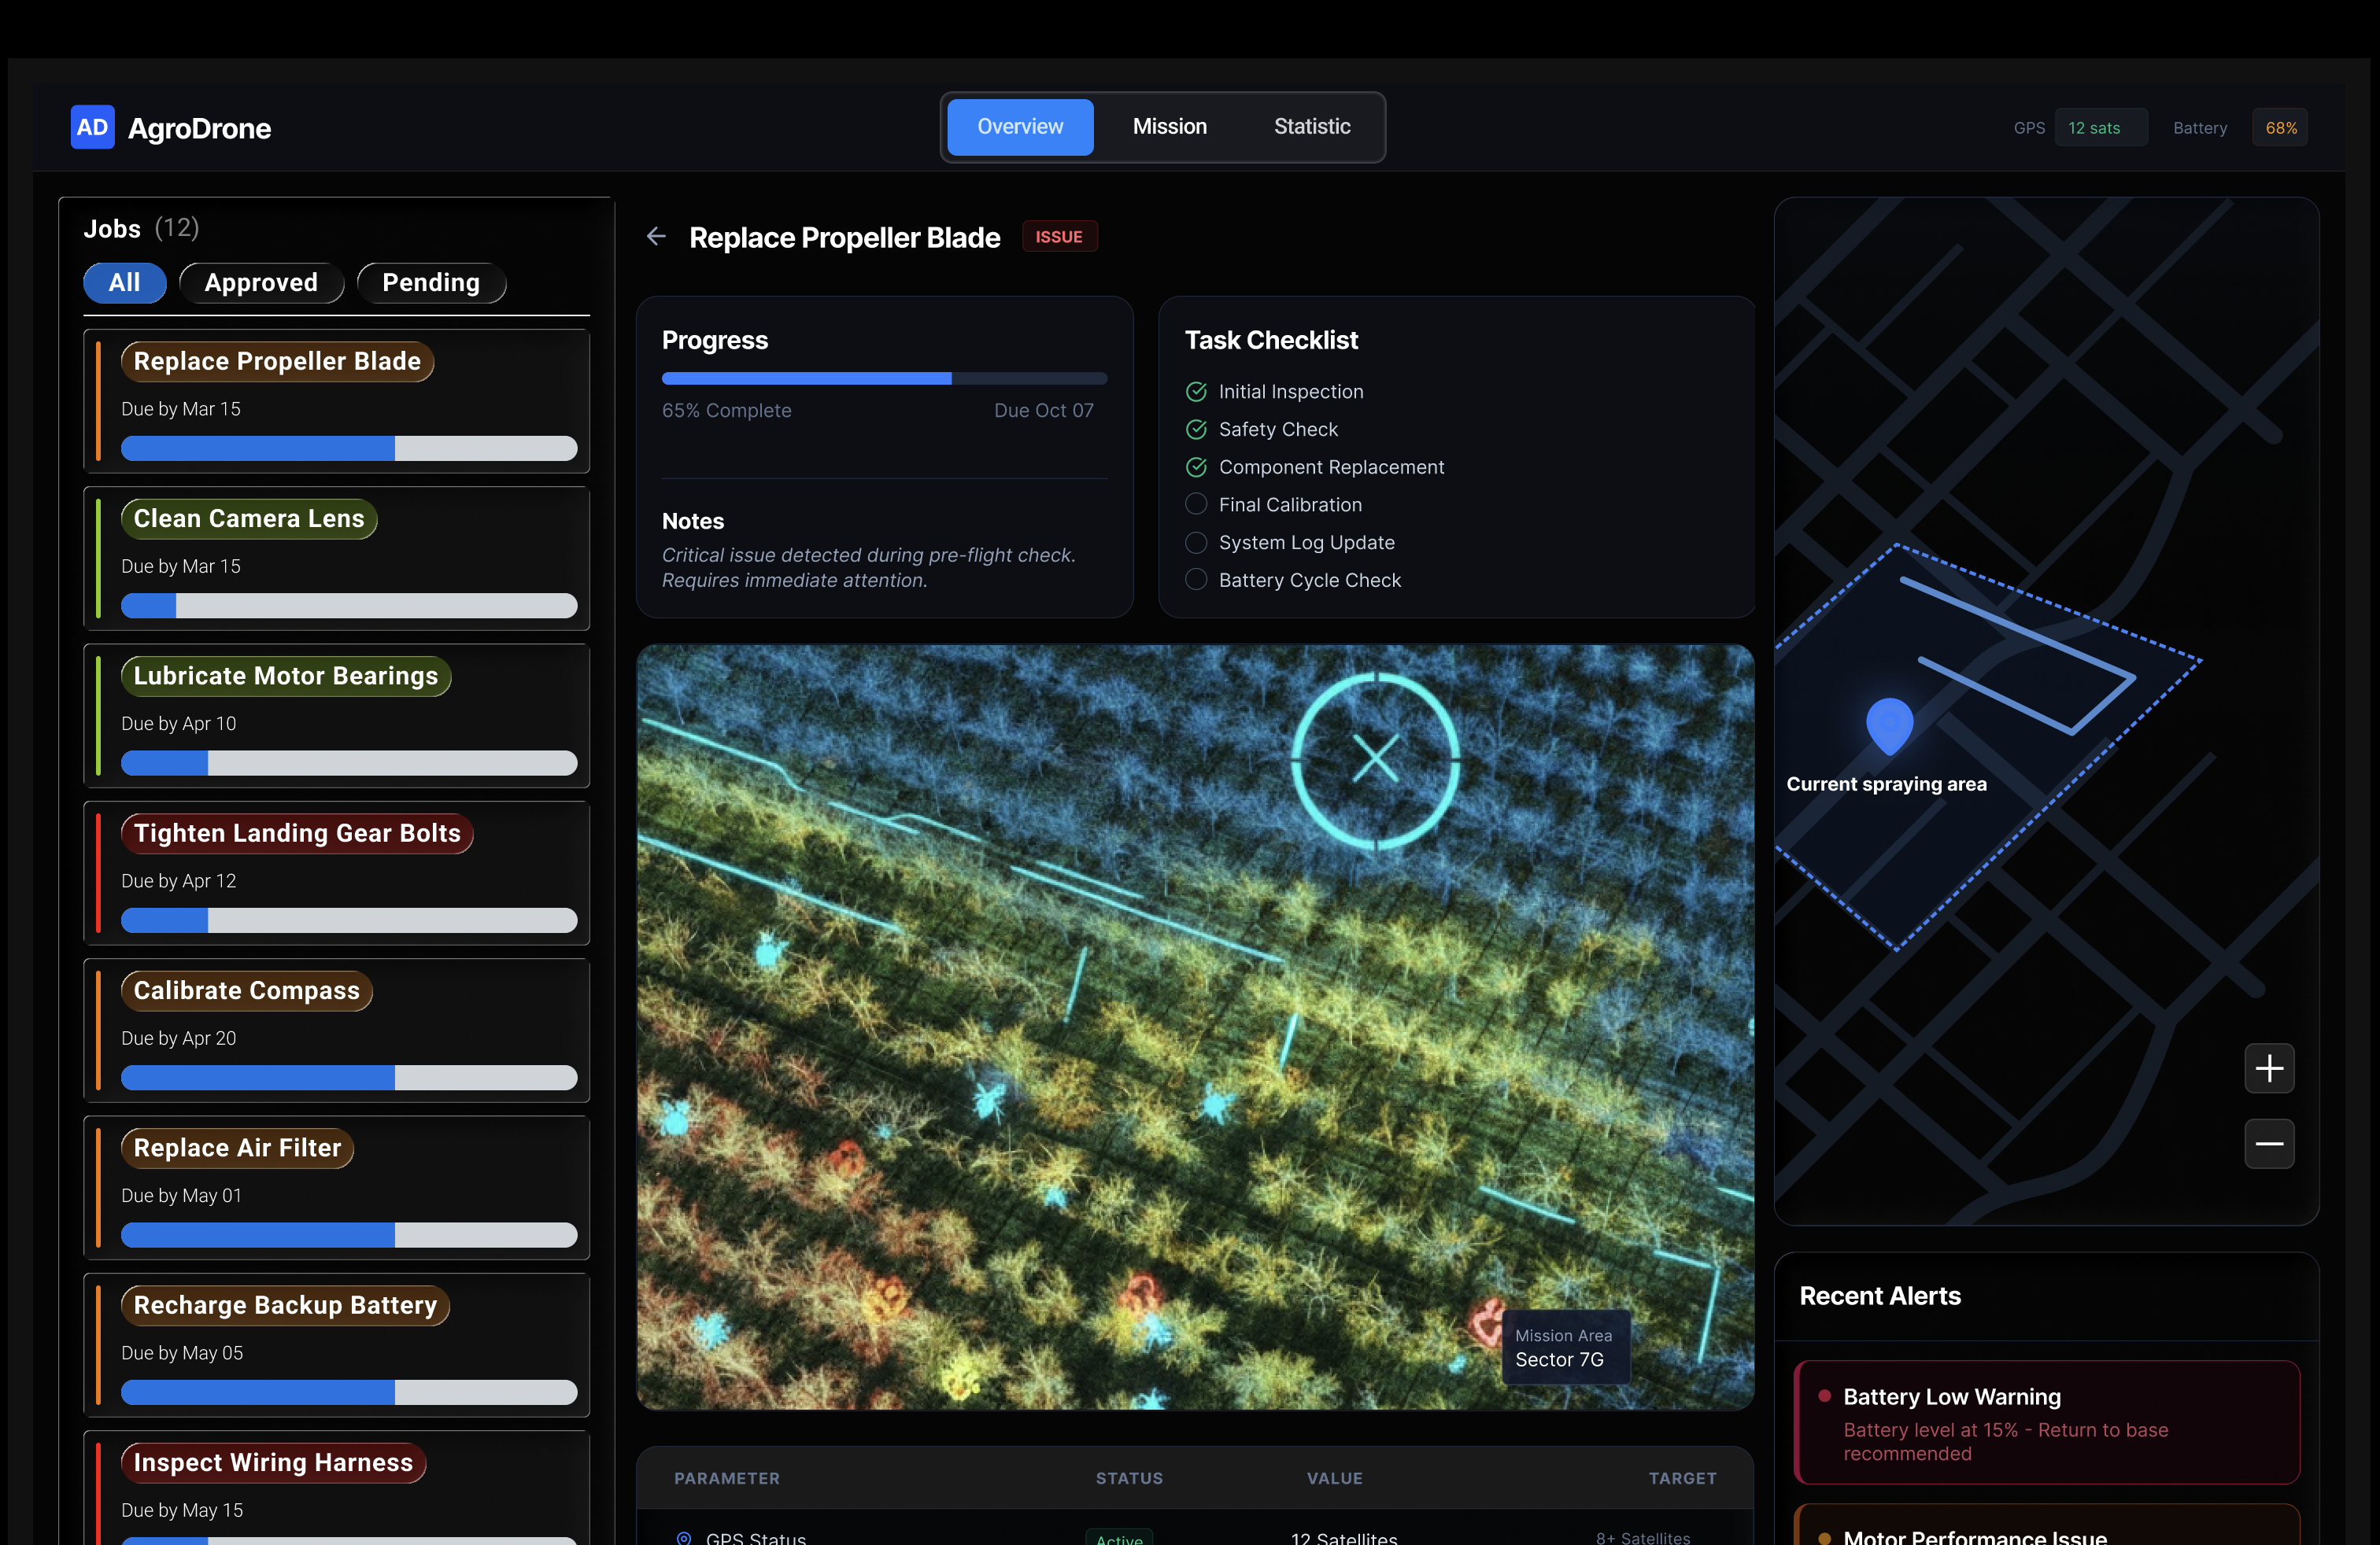Viewport: 2380px width, 1545px height.
Task: Select the All jobs filter
Action: 125,283
